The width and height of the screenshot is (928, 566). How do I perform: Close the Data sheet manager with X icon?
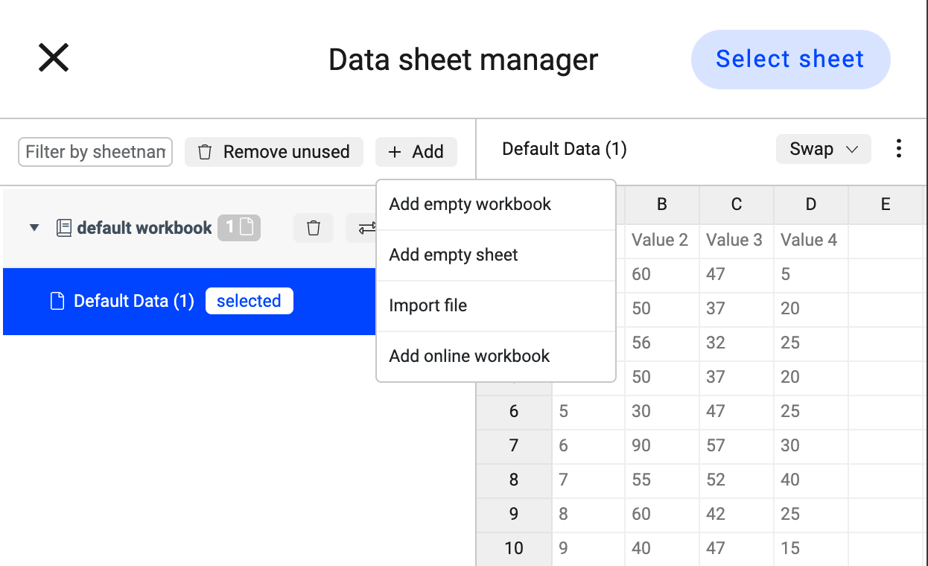click(x=54, y=57)
